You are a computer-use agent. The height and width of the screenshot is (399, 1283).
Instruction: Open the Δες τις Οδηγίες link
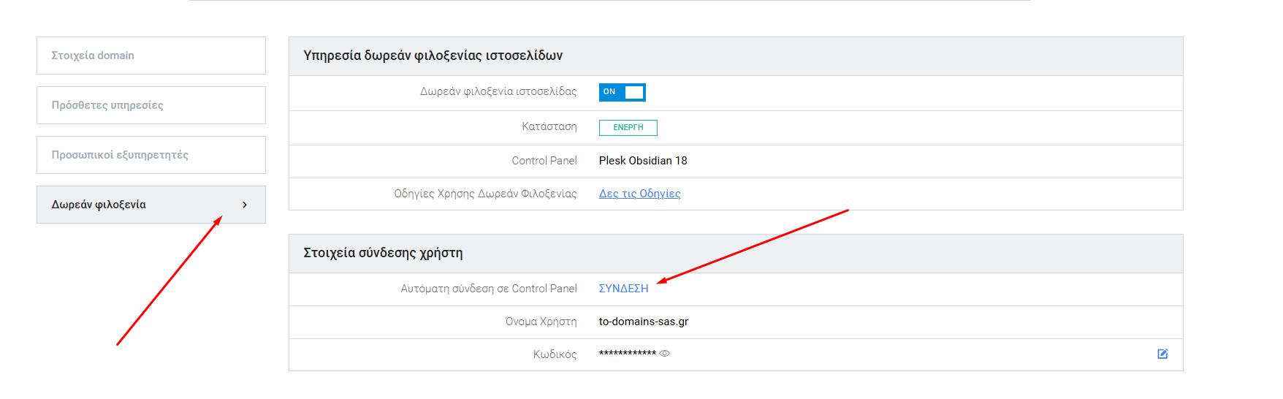click(x=639, y=194)
